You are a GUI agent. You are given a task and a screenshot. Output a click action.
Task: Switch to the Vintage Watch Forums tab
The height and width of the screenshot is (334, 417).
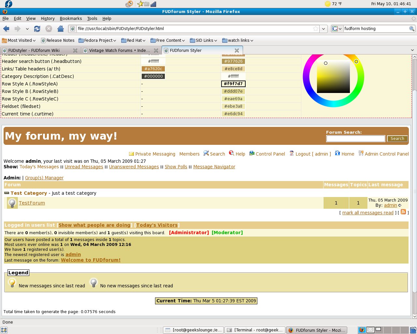click(119, 51)
